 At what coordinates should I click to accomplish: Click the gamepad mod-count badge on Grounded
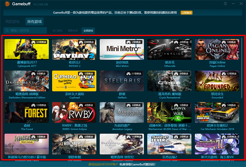point(229,74)
